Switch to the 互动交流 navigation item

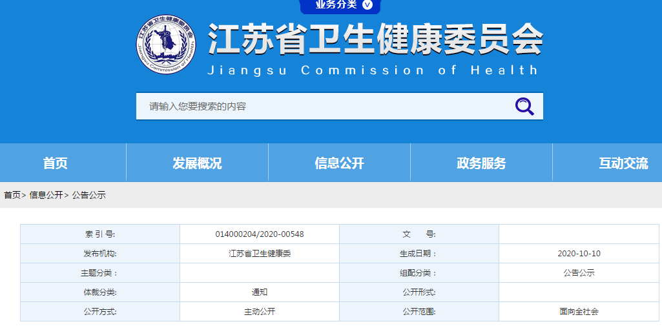point(623,163)
